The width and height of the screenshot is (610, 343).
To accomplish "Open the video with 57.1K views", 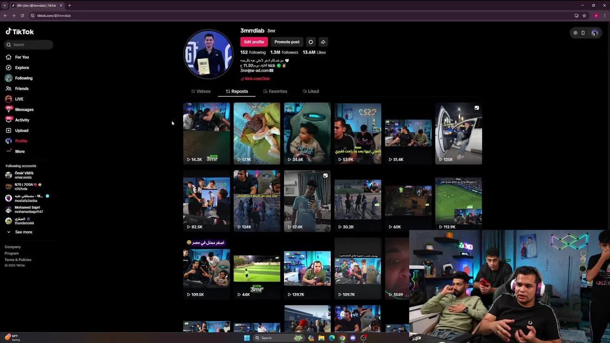I will (x=257, y=133).
